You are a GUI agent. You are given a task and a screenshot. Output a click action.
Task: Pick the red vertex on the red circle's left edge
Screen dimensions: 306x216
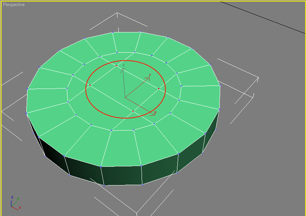90,85
